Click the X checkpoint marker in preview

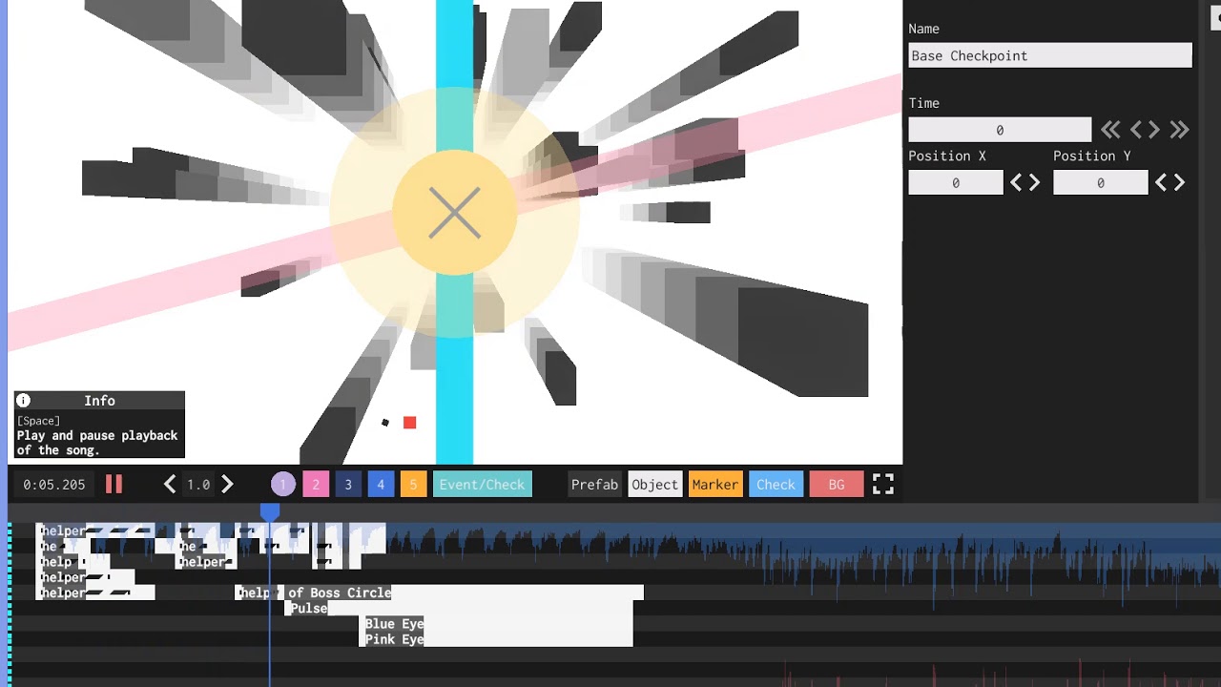[x=454, y=213]
